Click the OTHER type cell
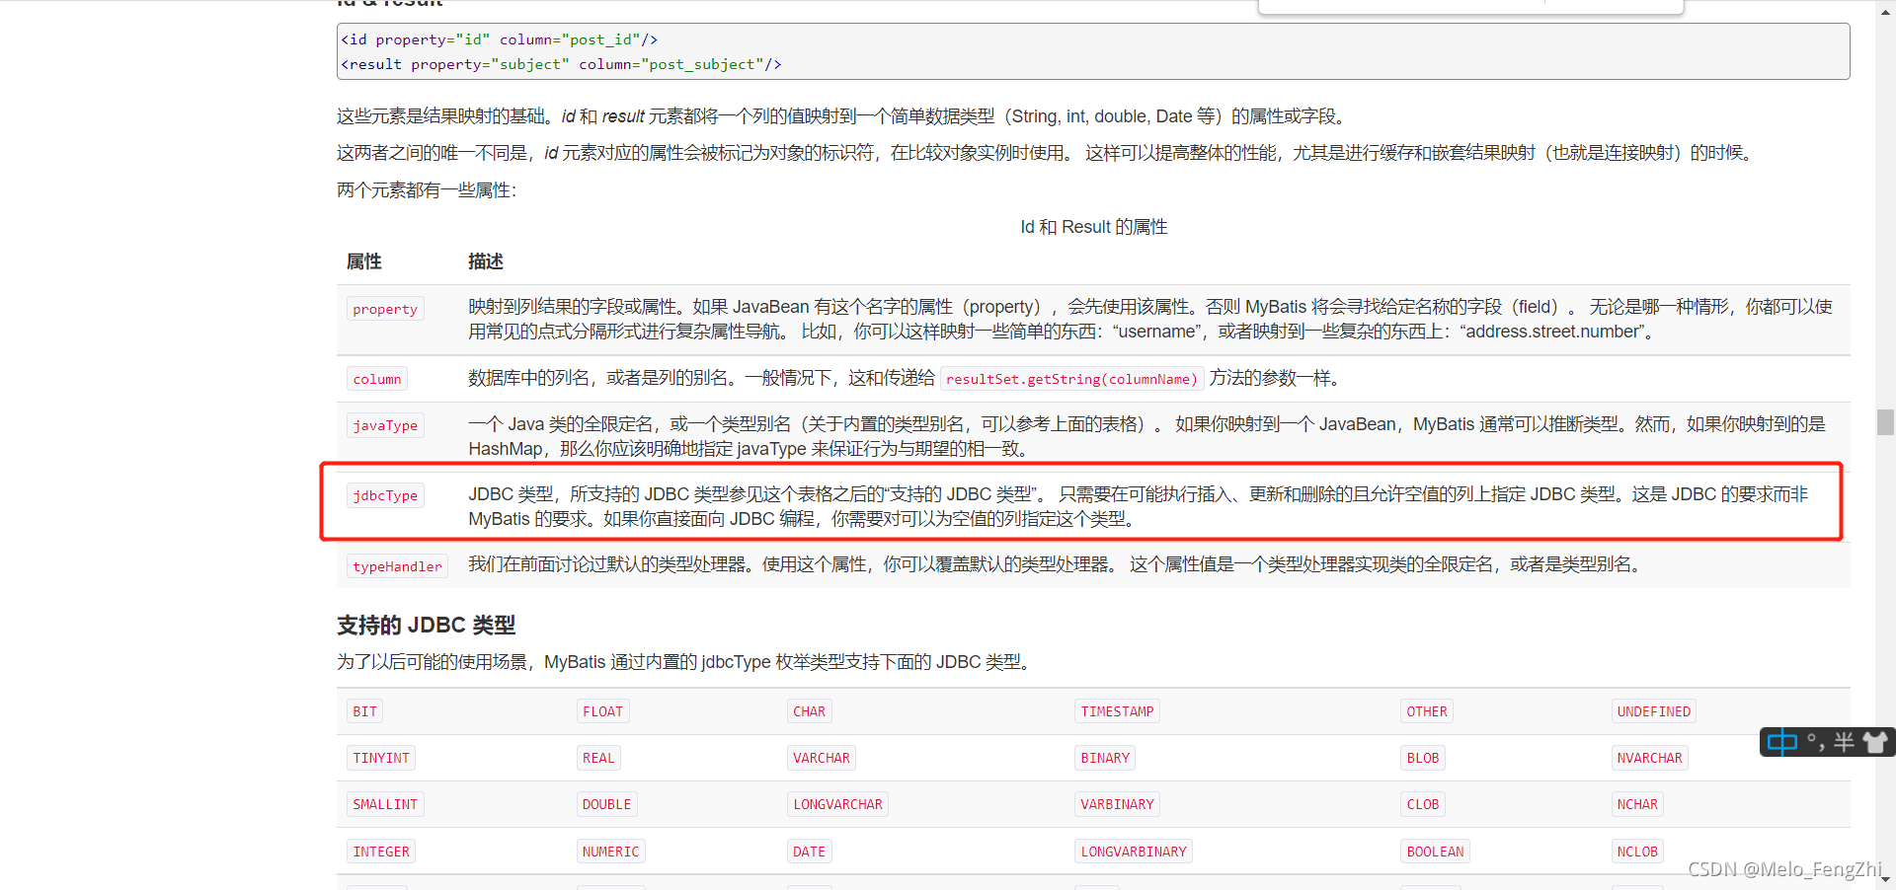Image resolution: width=1896 pixels, height=890 pixels. [x=1427, y=711]
